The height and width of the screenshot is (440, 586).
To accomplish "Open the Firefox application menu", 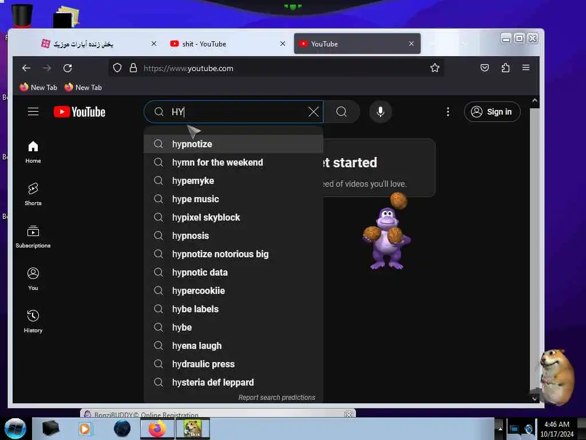I will 526,68.
